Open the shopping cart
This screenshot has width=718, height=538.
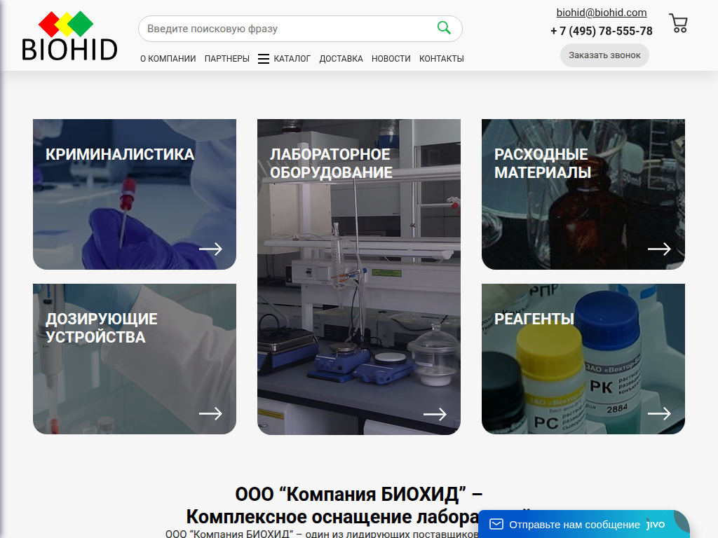pos(678,24)
